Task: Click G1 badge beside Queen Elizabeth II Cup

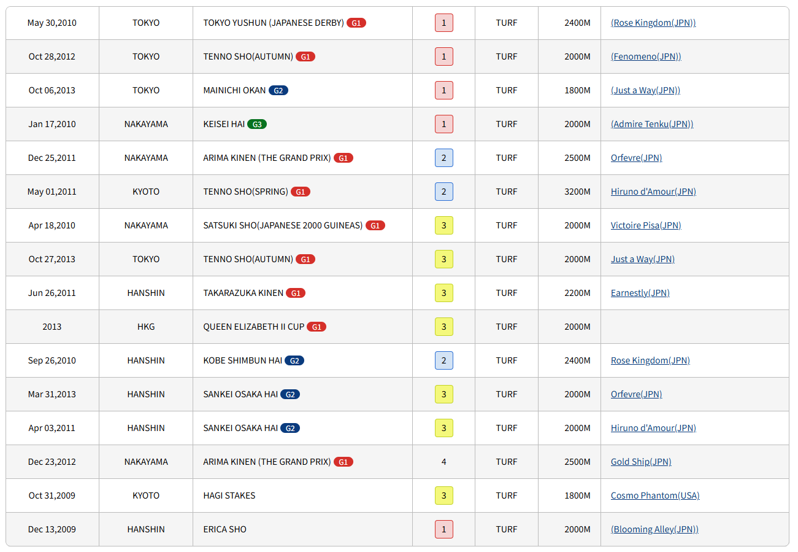Action: click(317, 327)
